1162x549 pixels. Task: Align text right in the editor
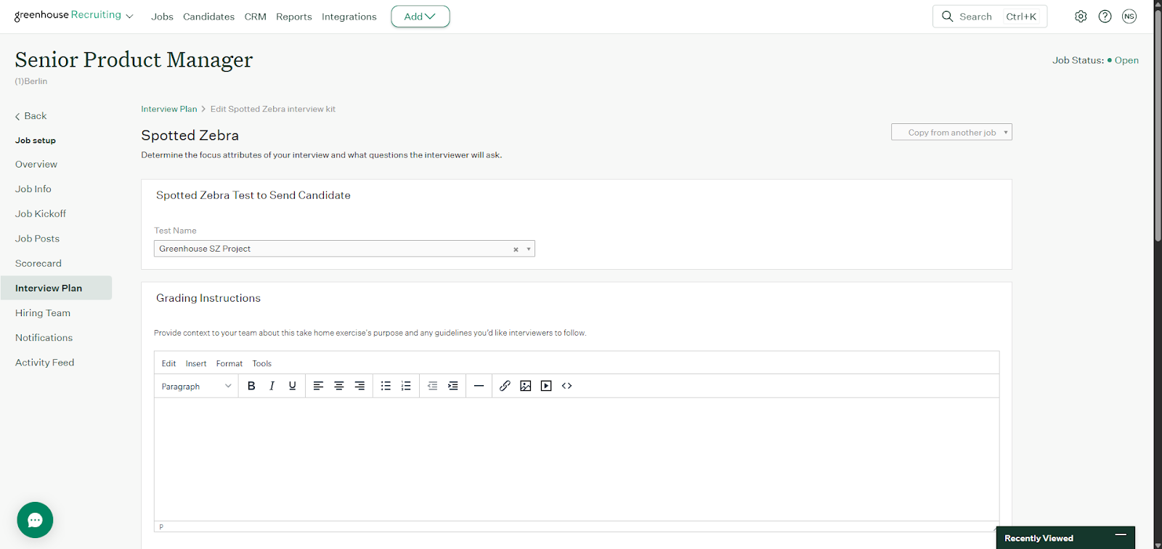359,386
